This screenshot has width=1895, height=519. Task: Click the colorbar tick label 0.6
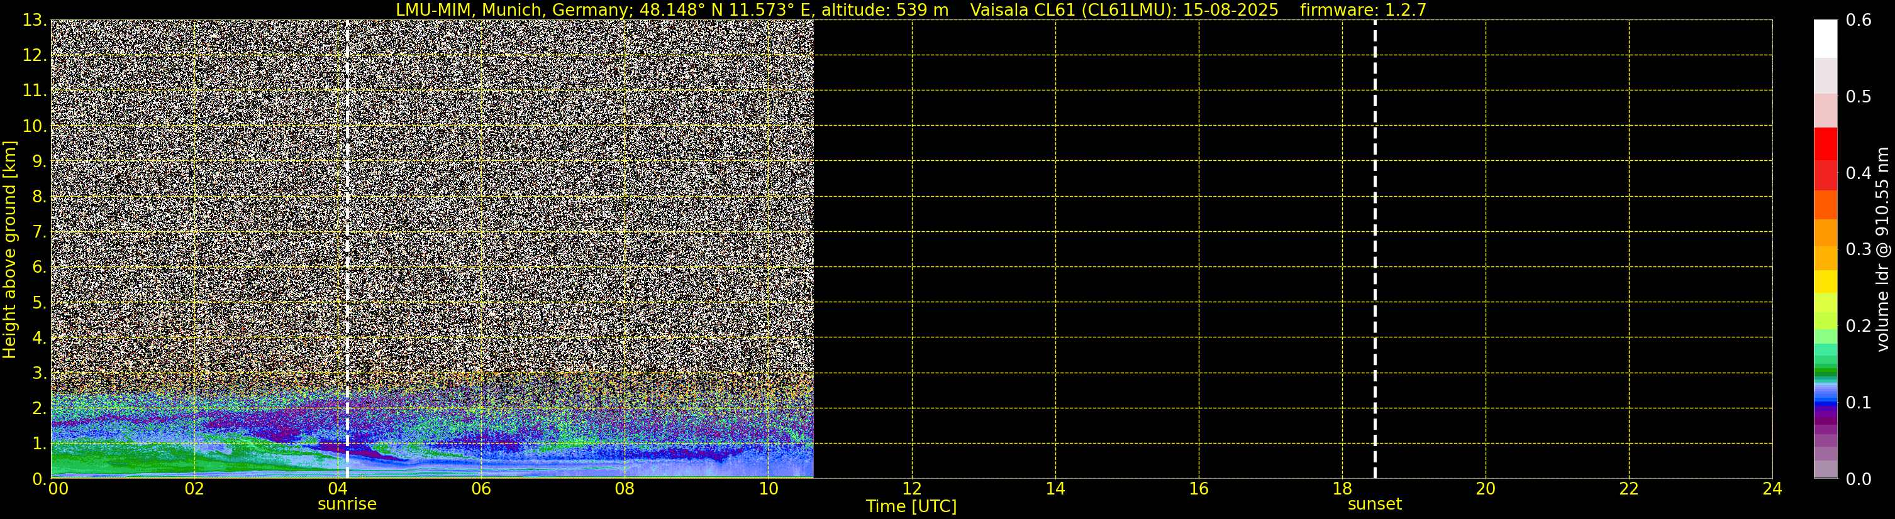(1859, 20)
